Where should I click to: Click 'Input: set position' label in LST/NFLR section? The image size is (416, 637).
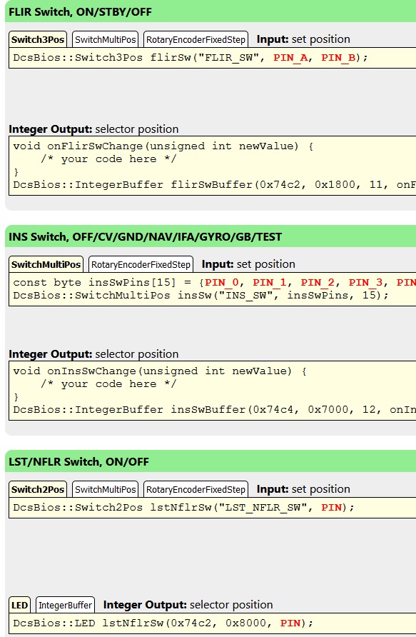click(x=303, y=489)
